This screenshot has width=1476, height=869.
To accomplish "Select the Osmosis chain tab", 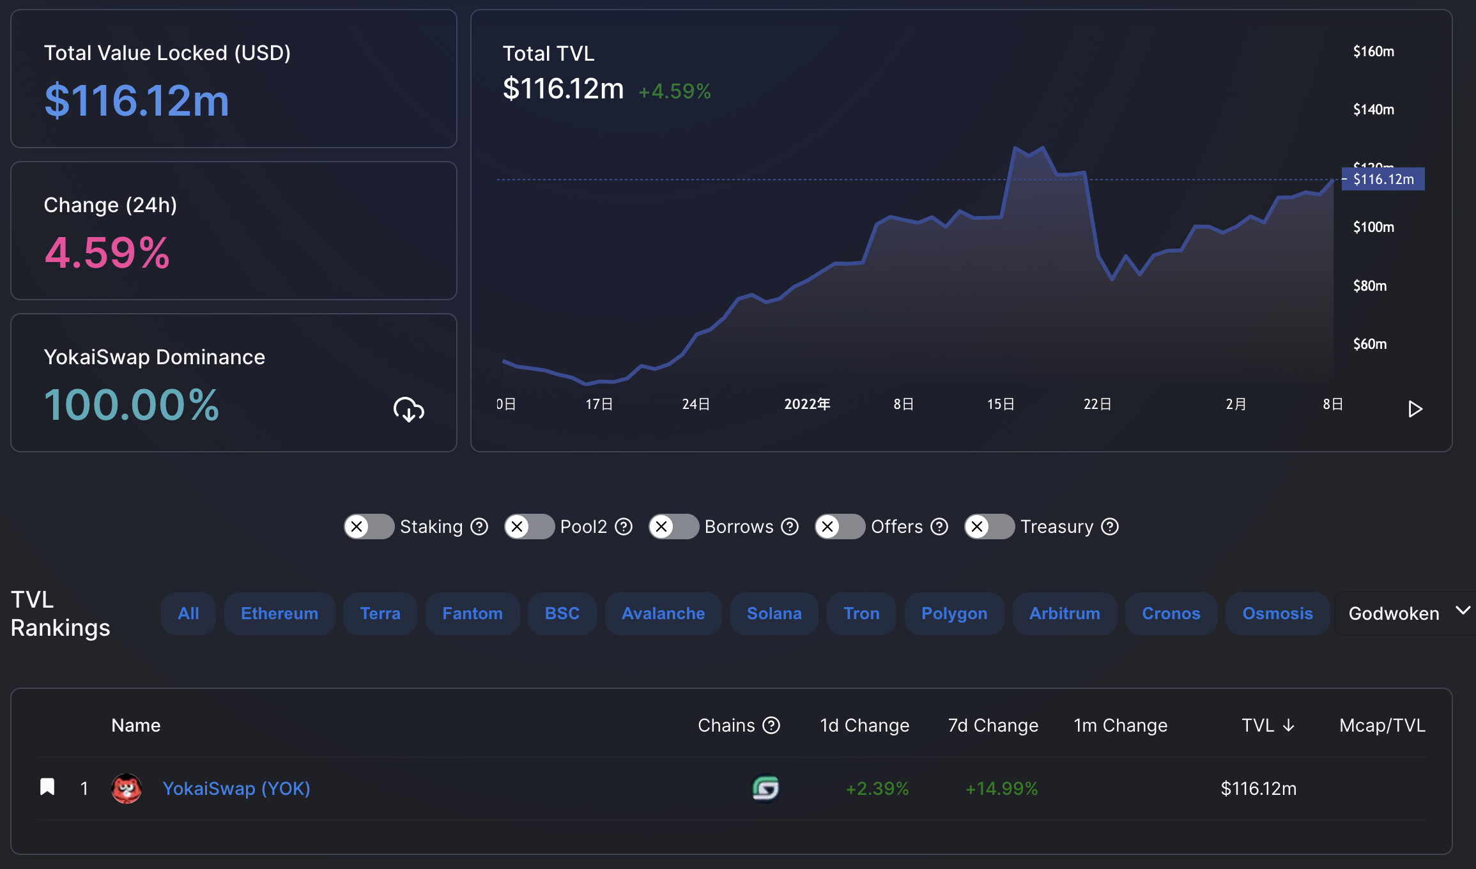I will [1278, 613].
